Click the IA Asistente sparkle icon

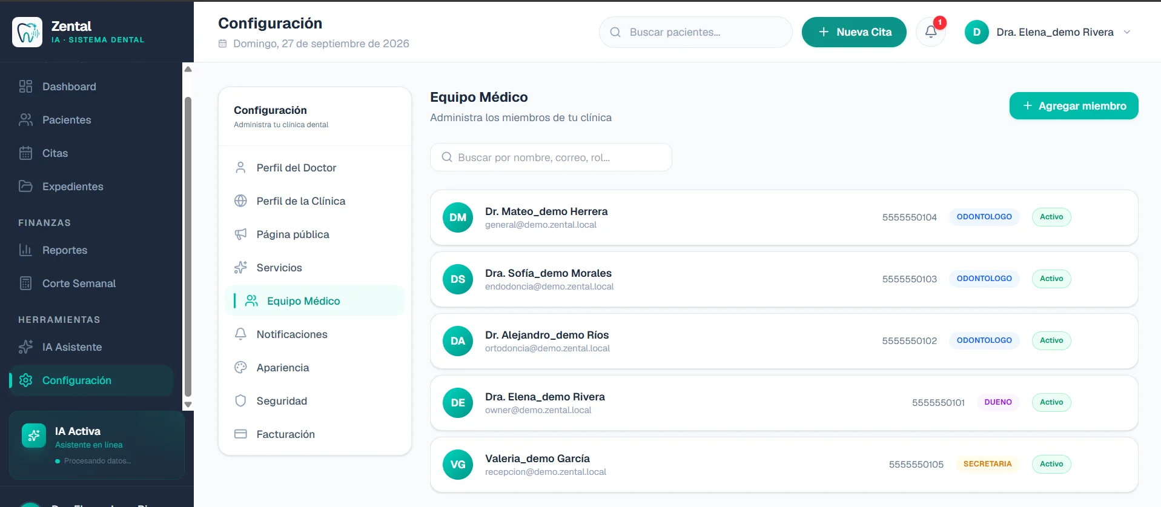25,347
